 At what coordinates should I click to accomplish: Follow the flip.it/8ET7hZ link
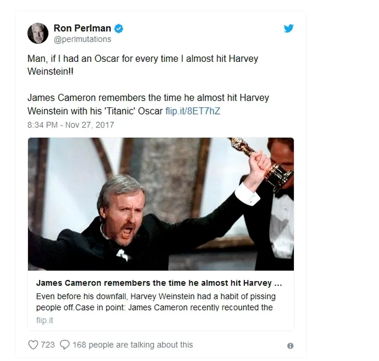(x=193, y=111)
